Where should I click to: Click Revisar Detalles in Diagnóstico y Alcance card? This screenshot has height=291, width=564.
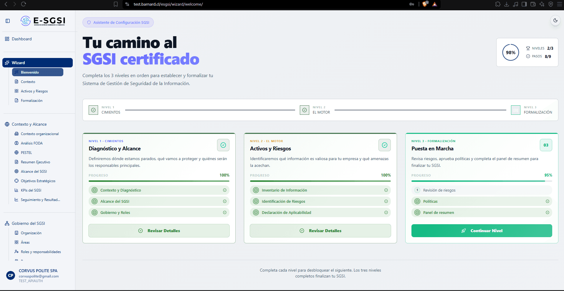click(x=159, y=231)
